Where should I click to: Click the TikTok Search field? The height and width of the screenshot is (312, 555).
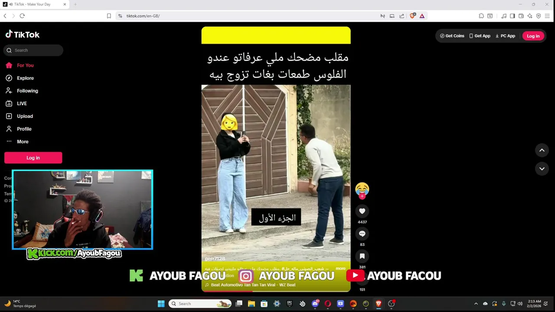33,50
